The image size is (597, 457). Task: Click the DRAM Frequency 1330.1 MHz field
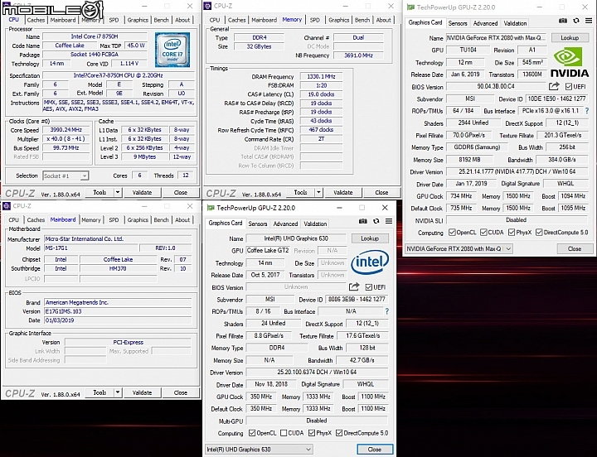coord(321,76)
